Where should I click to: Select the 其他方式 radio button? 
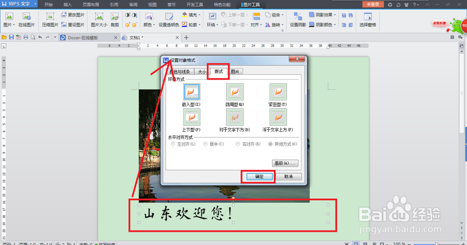[270, 144]
